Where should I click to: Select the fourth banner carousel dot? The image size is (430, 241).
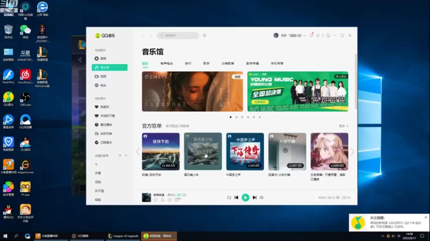(x=248, y=117)
